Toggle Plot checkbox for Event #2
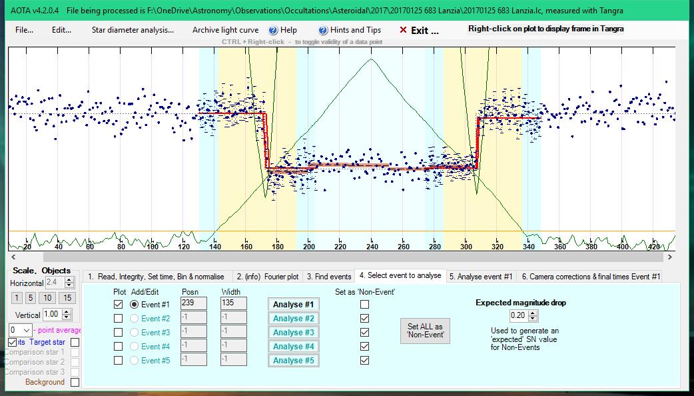 (x=118, y=318)
